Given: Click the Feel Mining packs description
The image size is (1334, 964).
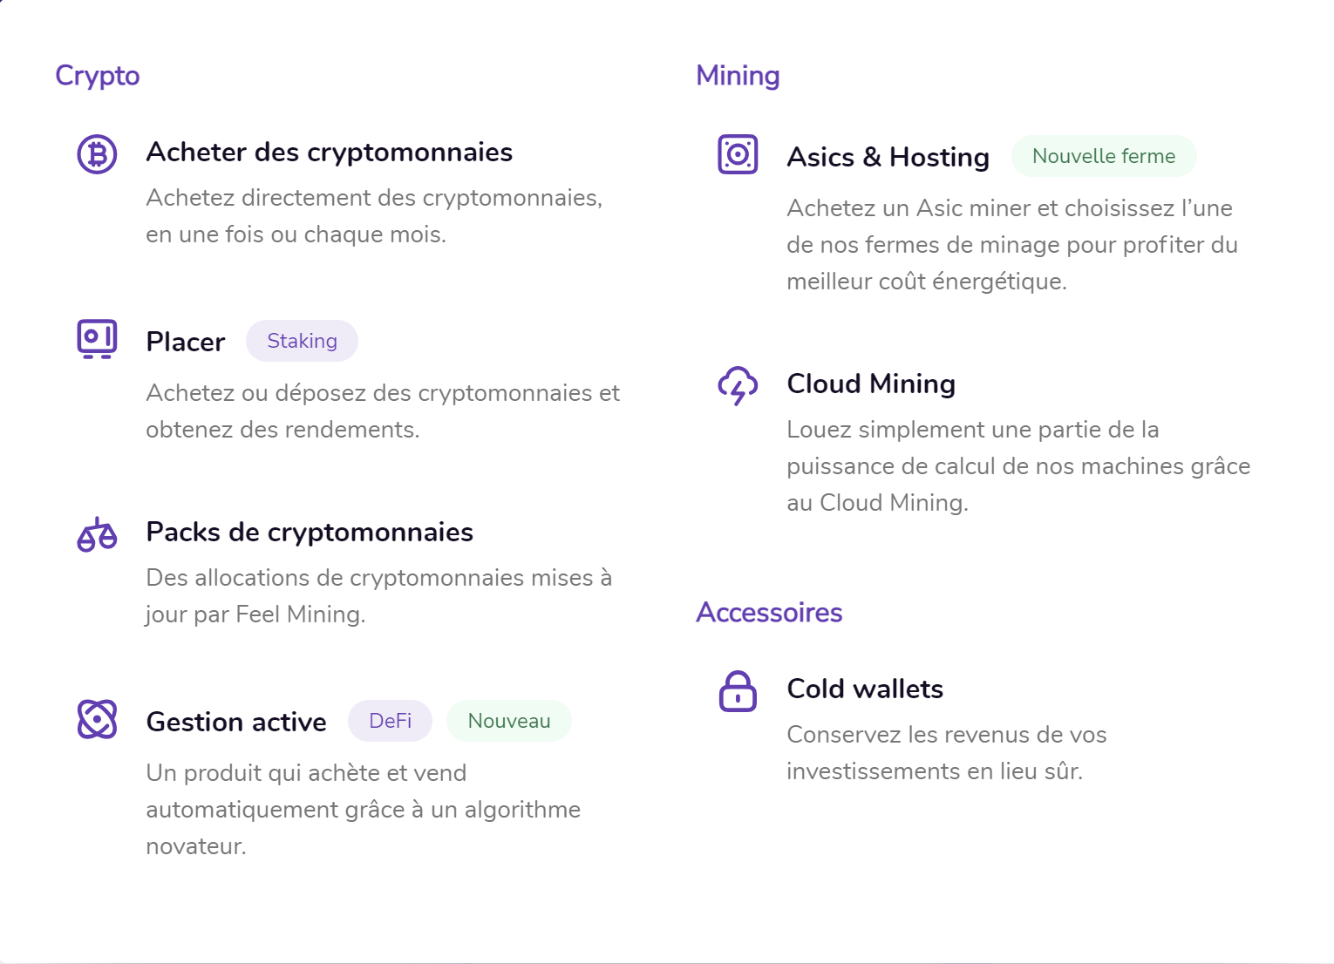Looking at the screenshot, I should point(378,596).
